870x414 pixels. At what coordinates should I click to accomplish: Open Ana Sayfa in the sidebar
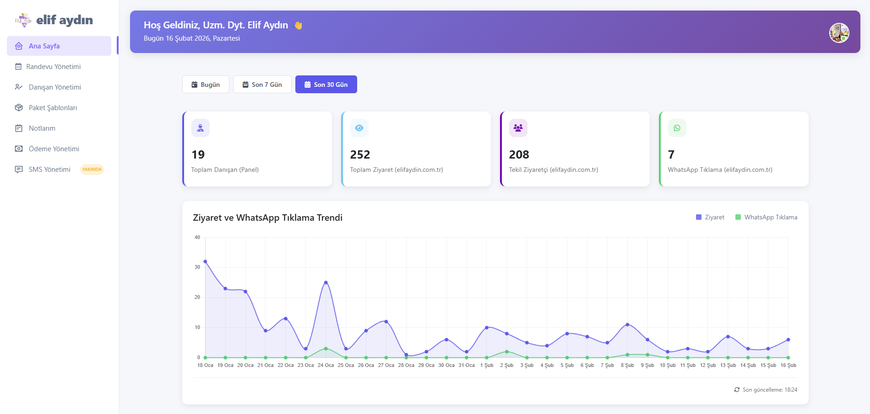(x=59, y=46)
